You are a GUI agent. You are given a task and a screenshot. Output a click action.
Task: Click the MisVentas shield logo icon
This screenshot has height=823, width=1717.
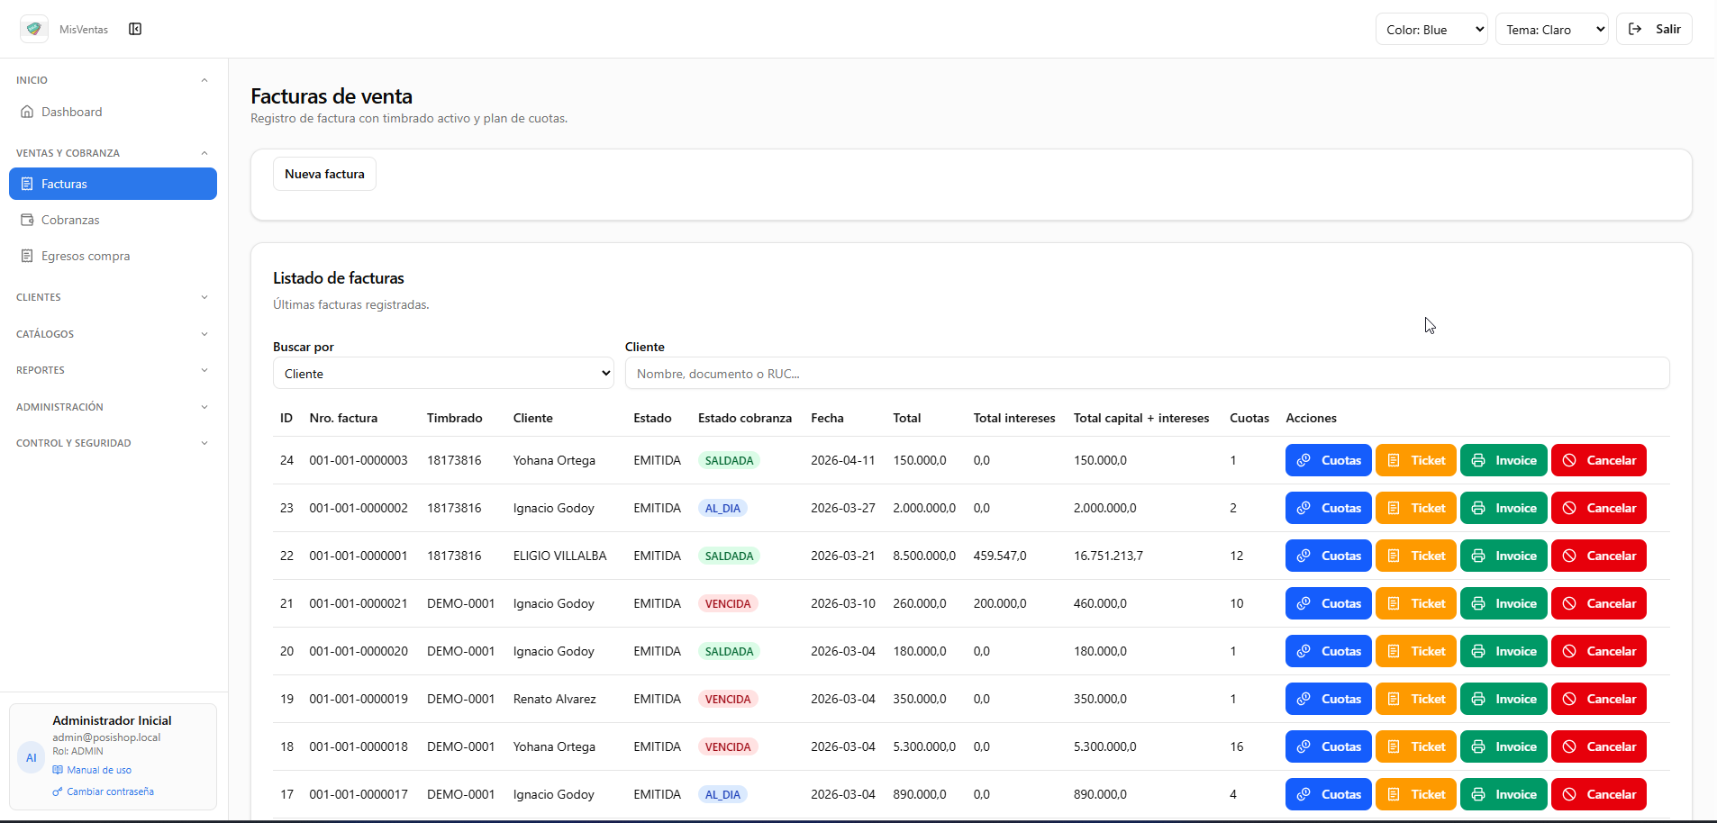pos(34,29)
